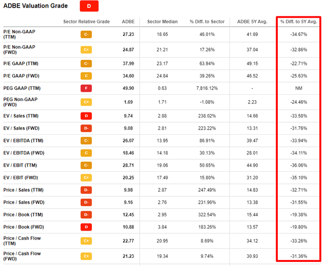Click the D- badge for Price / Sales (FWD)
Screen dimensions: 325x266
coord(86,202)
